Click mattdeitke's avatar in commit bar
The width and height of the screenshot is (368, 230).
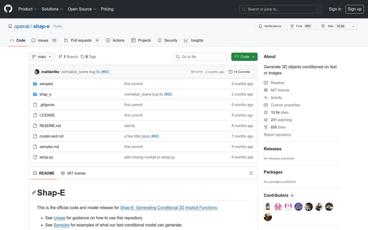point(37,72)
